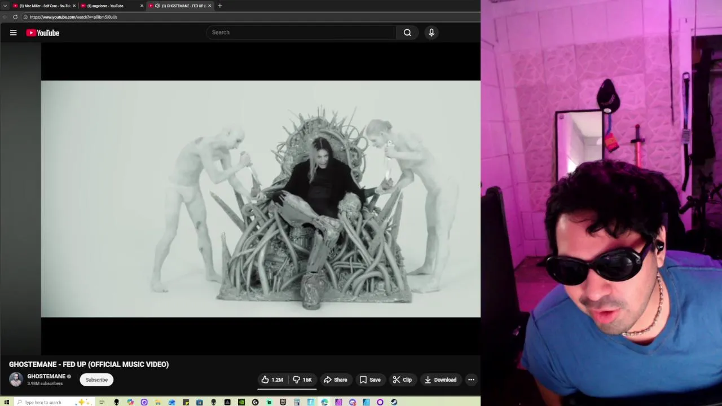Image resolution: width=722 pixels, height=406 pixels.
Task: Save the video to a playlist
Action: coord(370,379)
